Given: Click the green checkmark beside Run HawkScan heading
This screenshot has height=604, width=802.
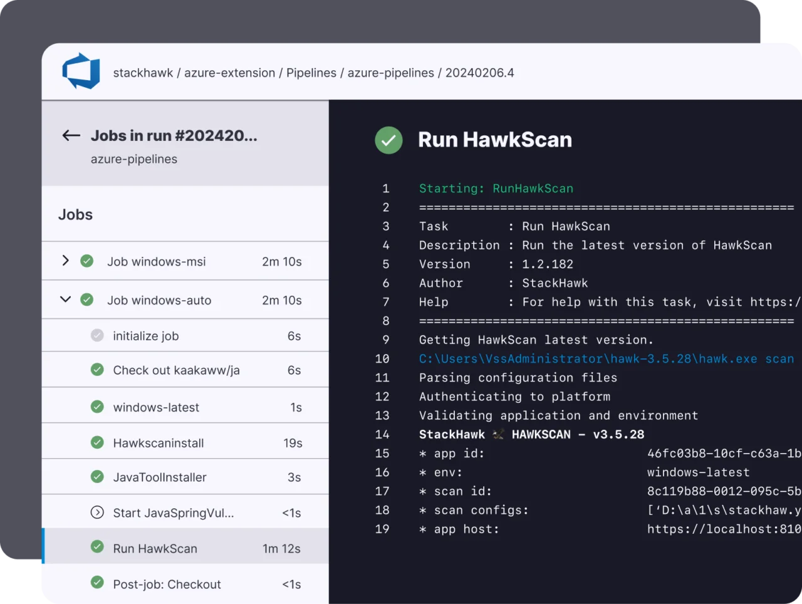Looking at the screenshot, I should 388,140.
